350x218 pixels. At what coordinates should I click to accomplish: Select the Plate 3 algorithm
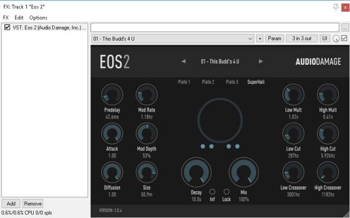[232, 82]
